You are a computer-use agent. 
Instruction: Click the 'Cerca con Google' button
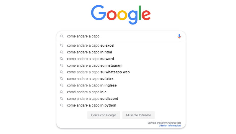tap(104, 115)
